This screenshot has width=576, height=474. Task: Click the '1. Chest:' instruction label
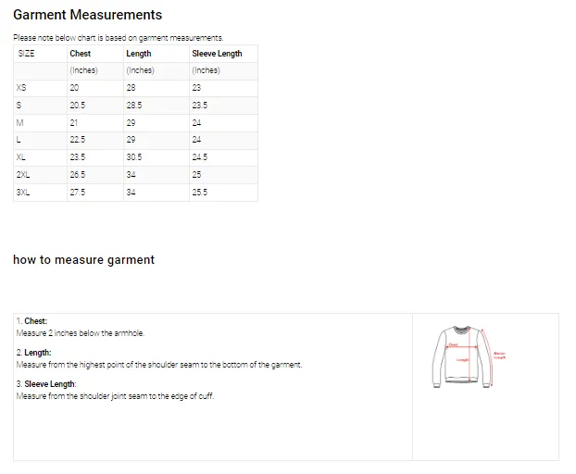[x=31, y=321]
